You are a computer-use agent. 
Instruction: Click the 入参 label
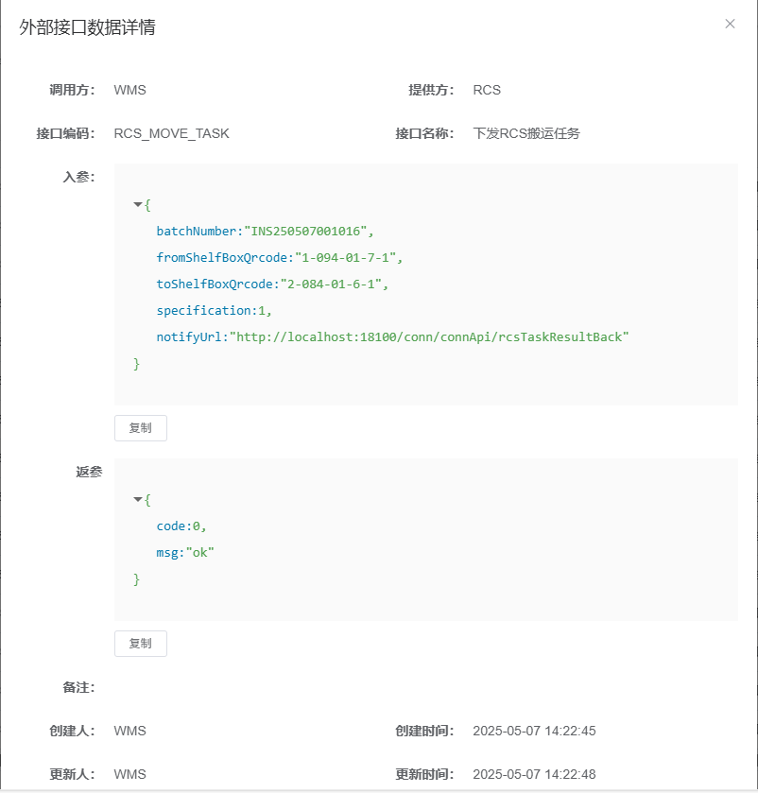click(78, 177)
